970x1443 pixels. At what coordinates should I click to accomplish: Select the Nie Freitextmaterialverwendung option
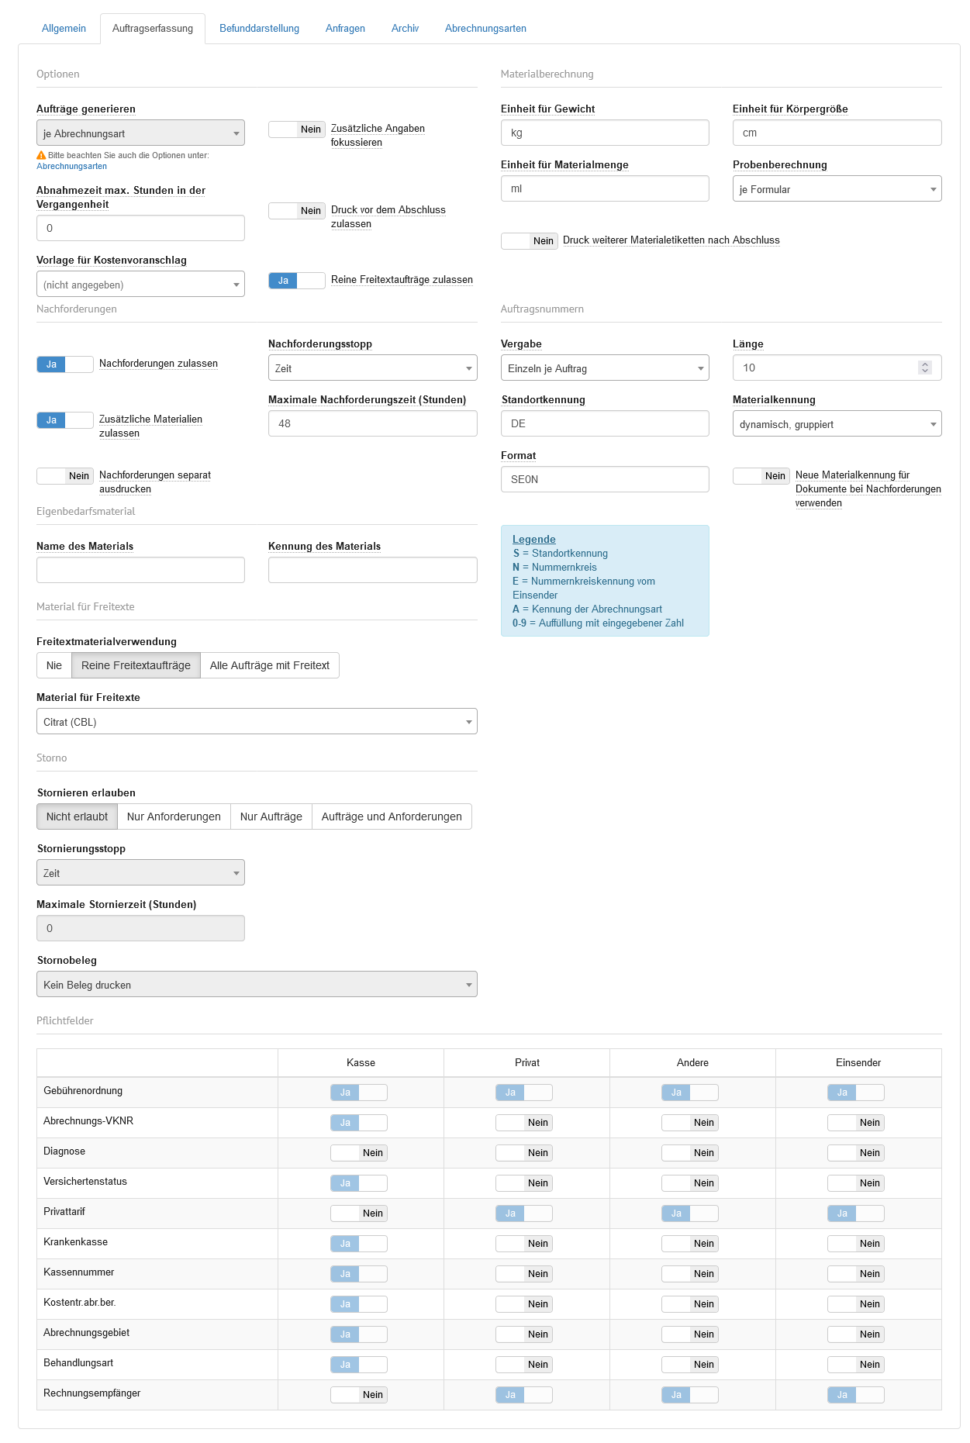coord(54,665)
